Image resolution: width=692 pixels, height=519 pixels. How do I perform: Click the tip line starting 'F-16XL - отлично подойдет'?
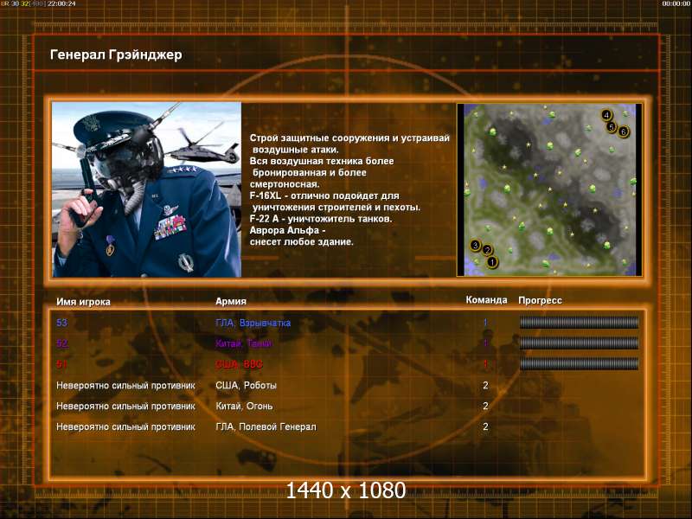324,196
